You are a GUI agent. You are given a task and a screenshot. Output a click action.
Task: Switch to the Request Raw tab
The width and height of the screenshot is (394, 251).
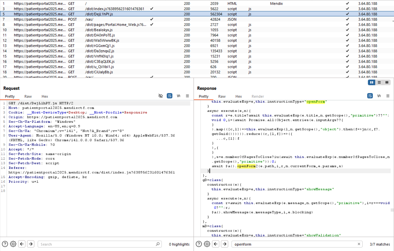coord(28,96)
